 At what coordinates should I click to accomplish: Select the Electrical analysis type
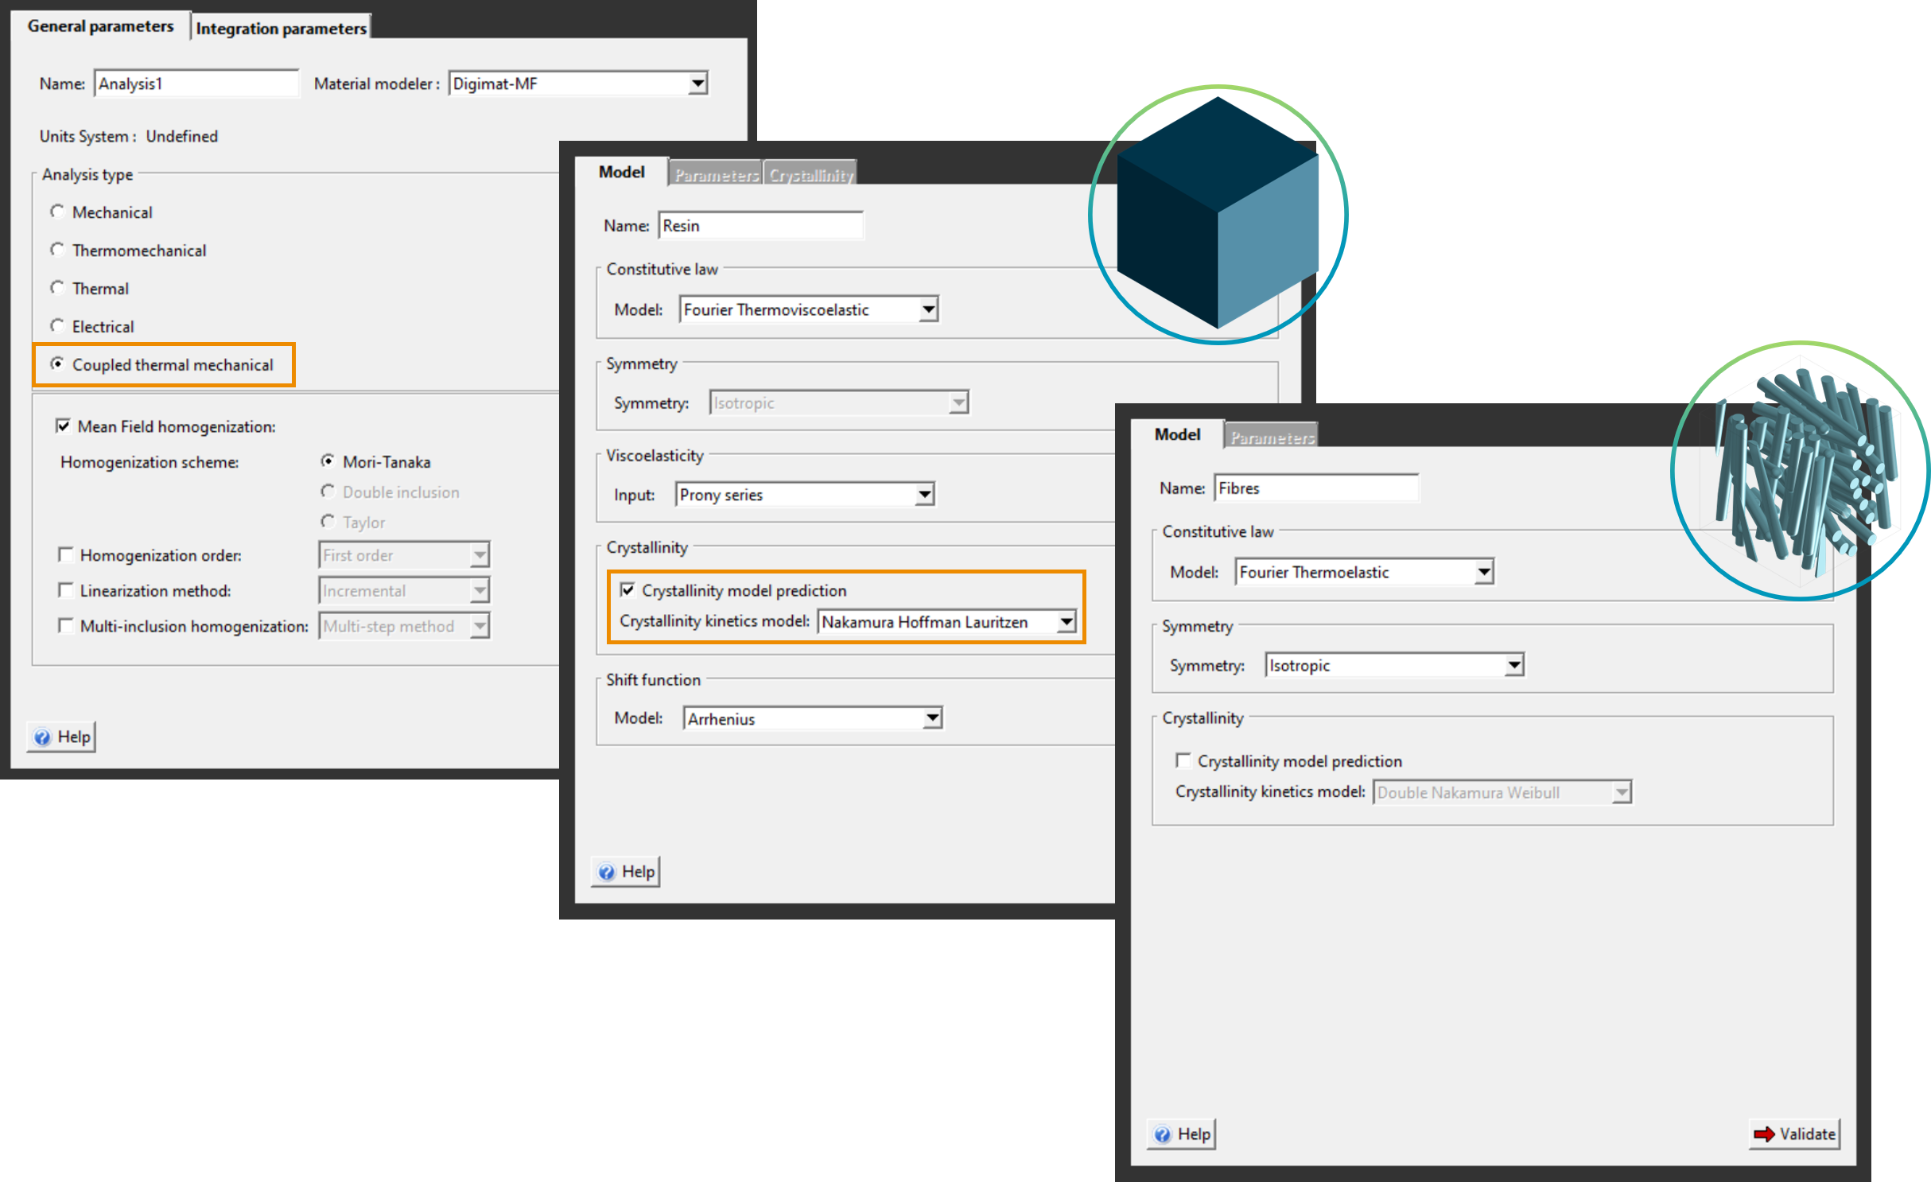tap(57, 326)
